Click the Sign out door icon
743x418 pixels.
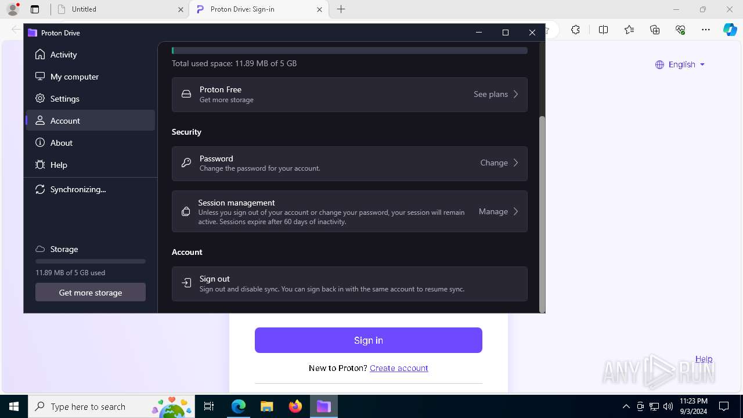pyautogui.click(x=186, y=283)
